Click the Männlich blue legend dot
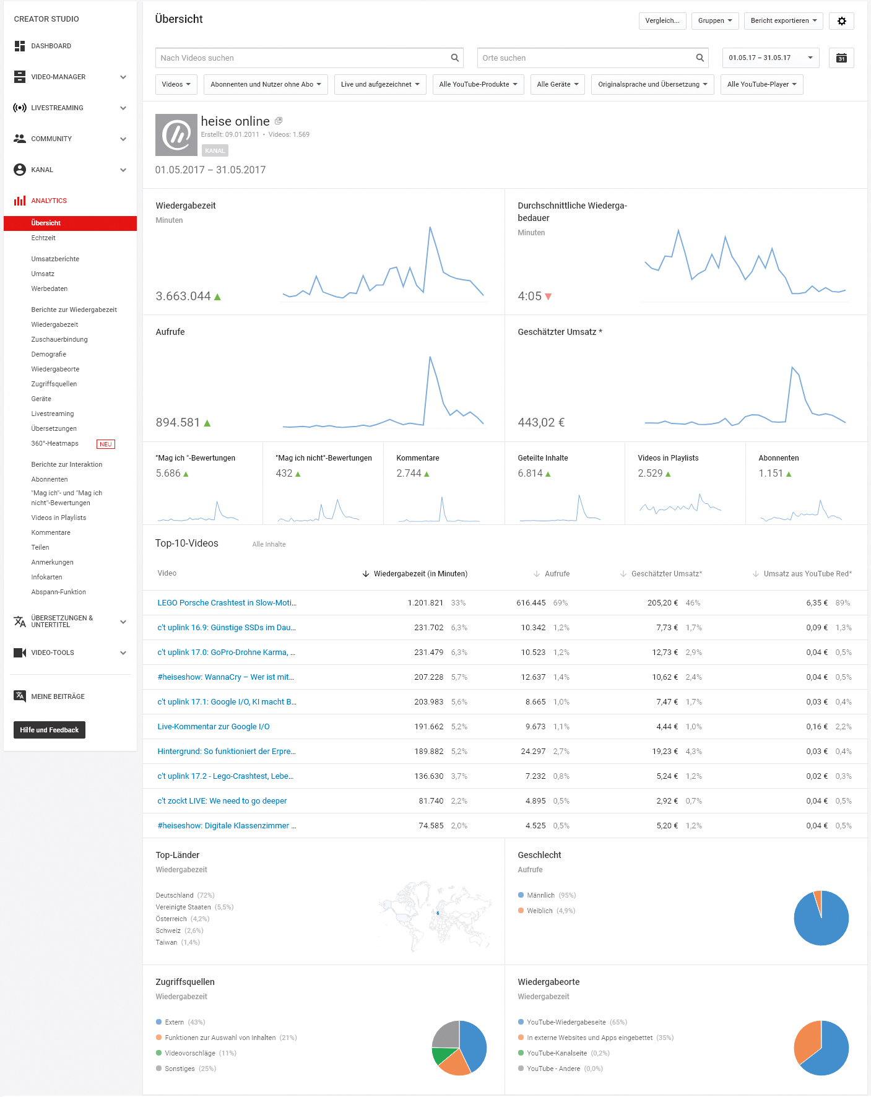 [521, 895]
